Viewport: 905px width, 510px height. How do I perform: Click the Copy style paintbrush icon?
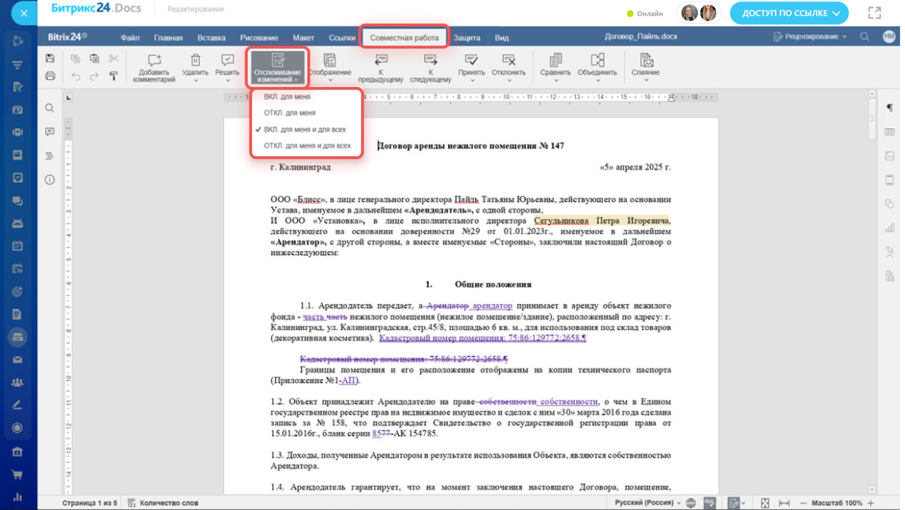tap(113, 76)
